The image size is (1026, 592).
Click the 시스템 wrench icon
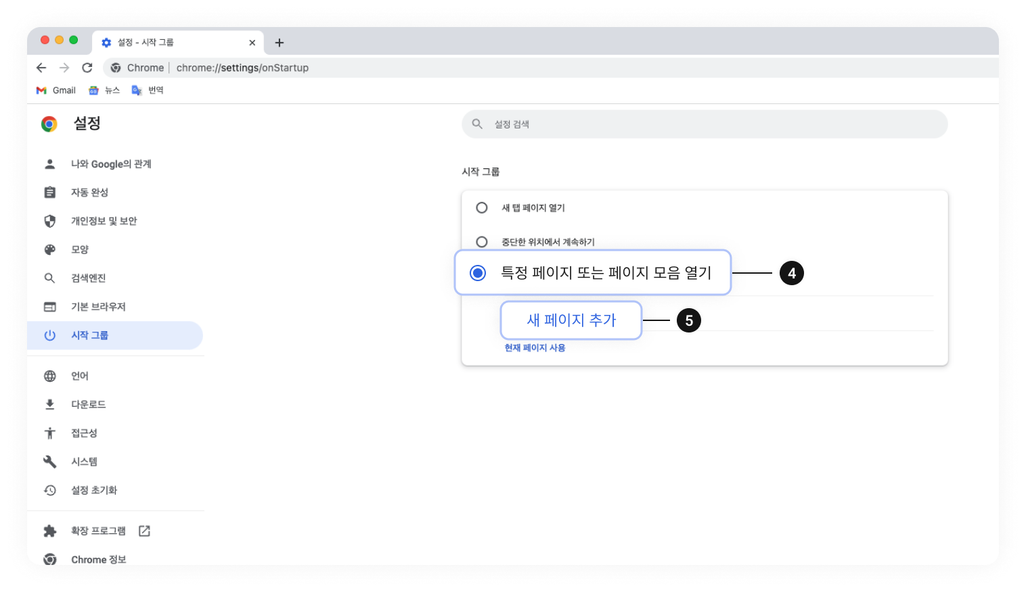click(50, 462)
